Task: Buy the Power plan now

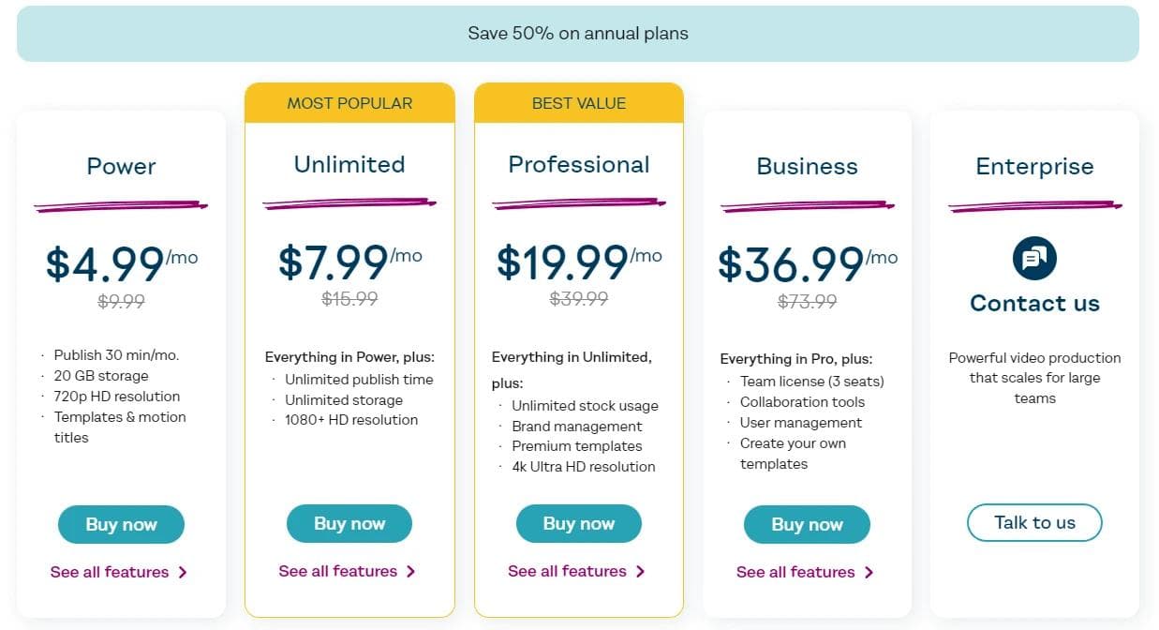Action: tap(121, 525)
